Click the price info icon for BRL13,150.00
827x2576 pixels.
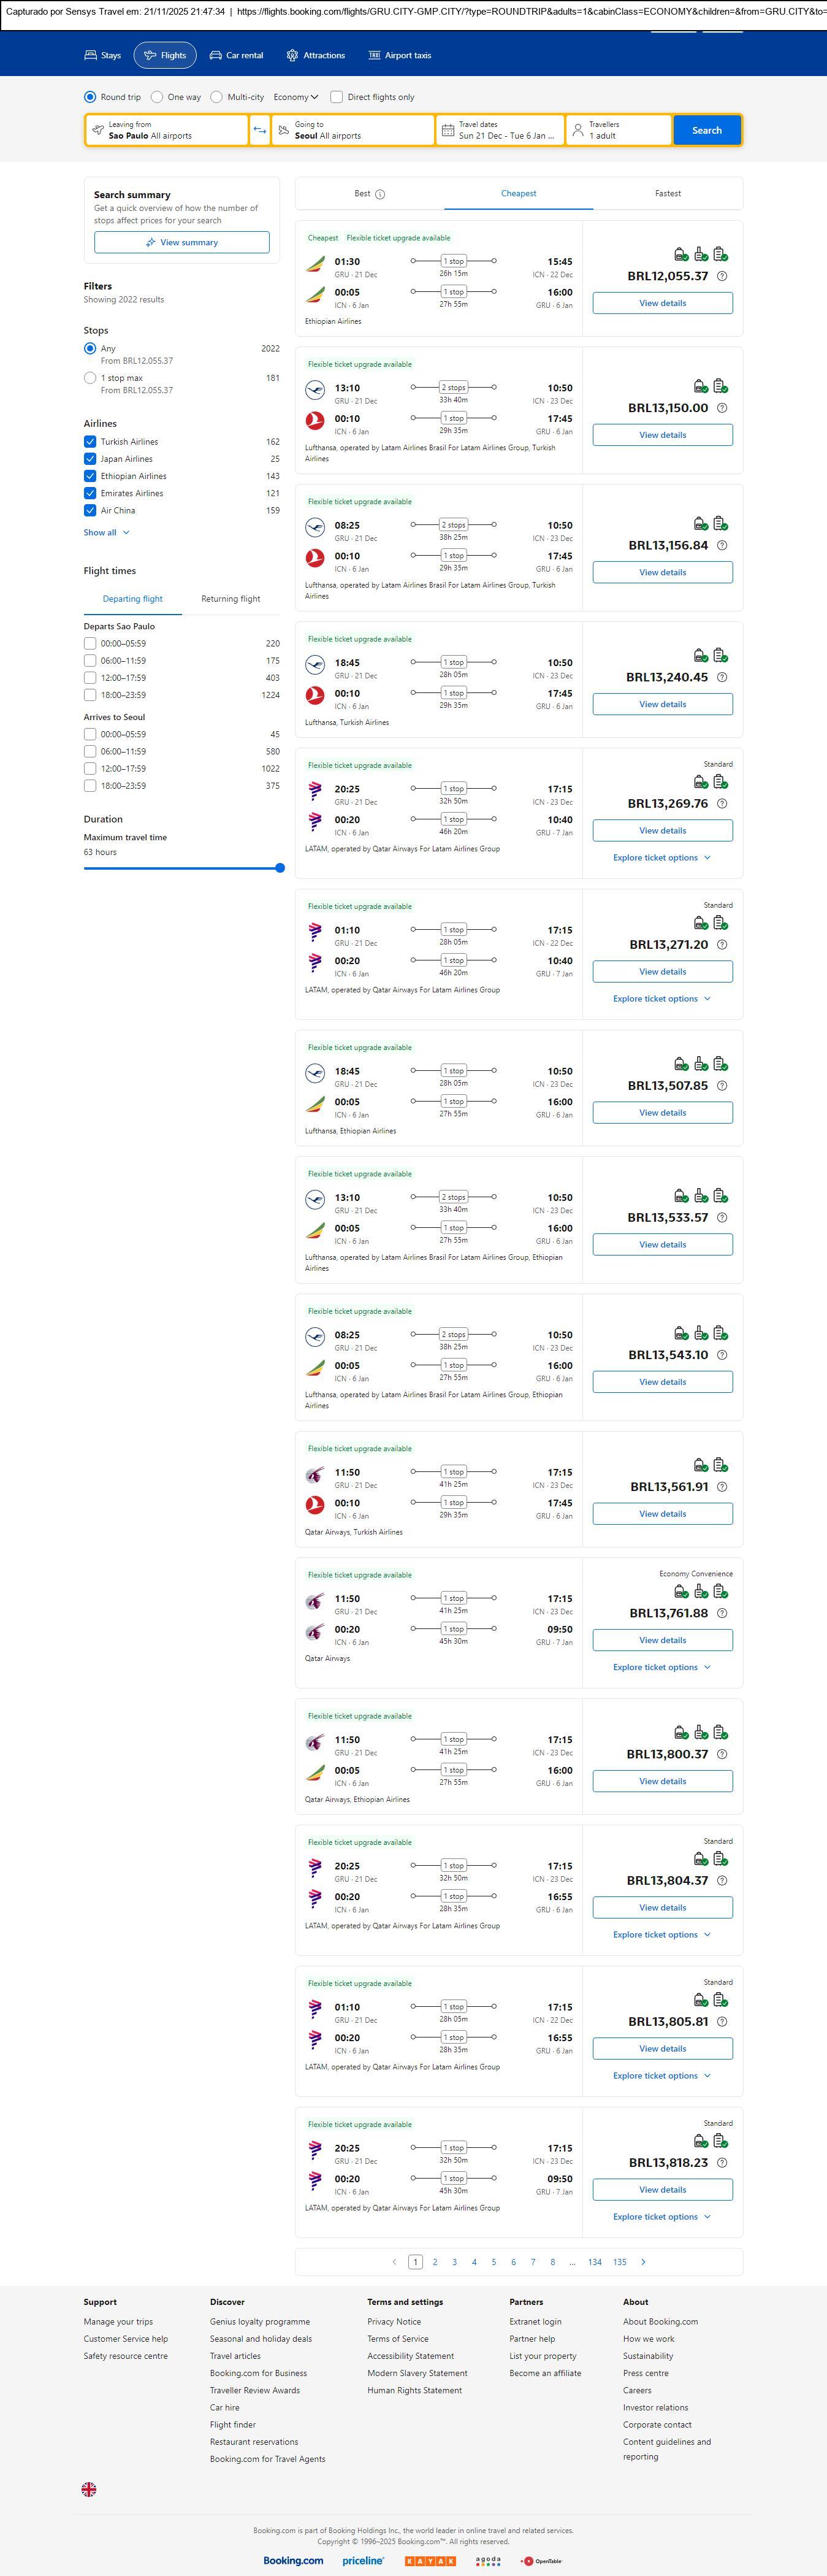pos(722,408)
